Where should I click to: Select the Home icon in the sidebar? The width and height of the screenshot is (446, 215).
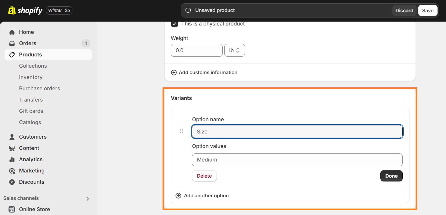(12, 32)
